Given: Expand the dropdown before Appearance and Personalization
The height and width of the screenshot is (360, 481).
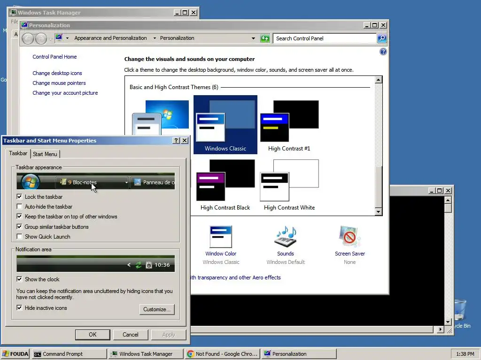Looking at the screenshot, I should 67,38.
